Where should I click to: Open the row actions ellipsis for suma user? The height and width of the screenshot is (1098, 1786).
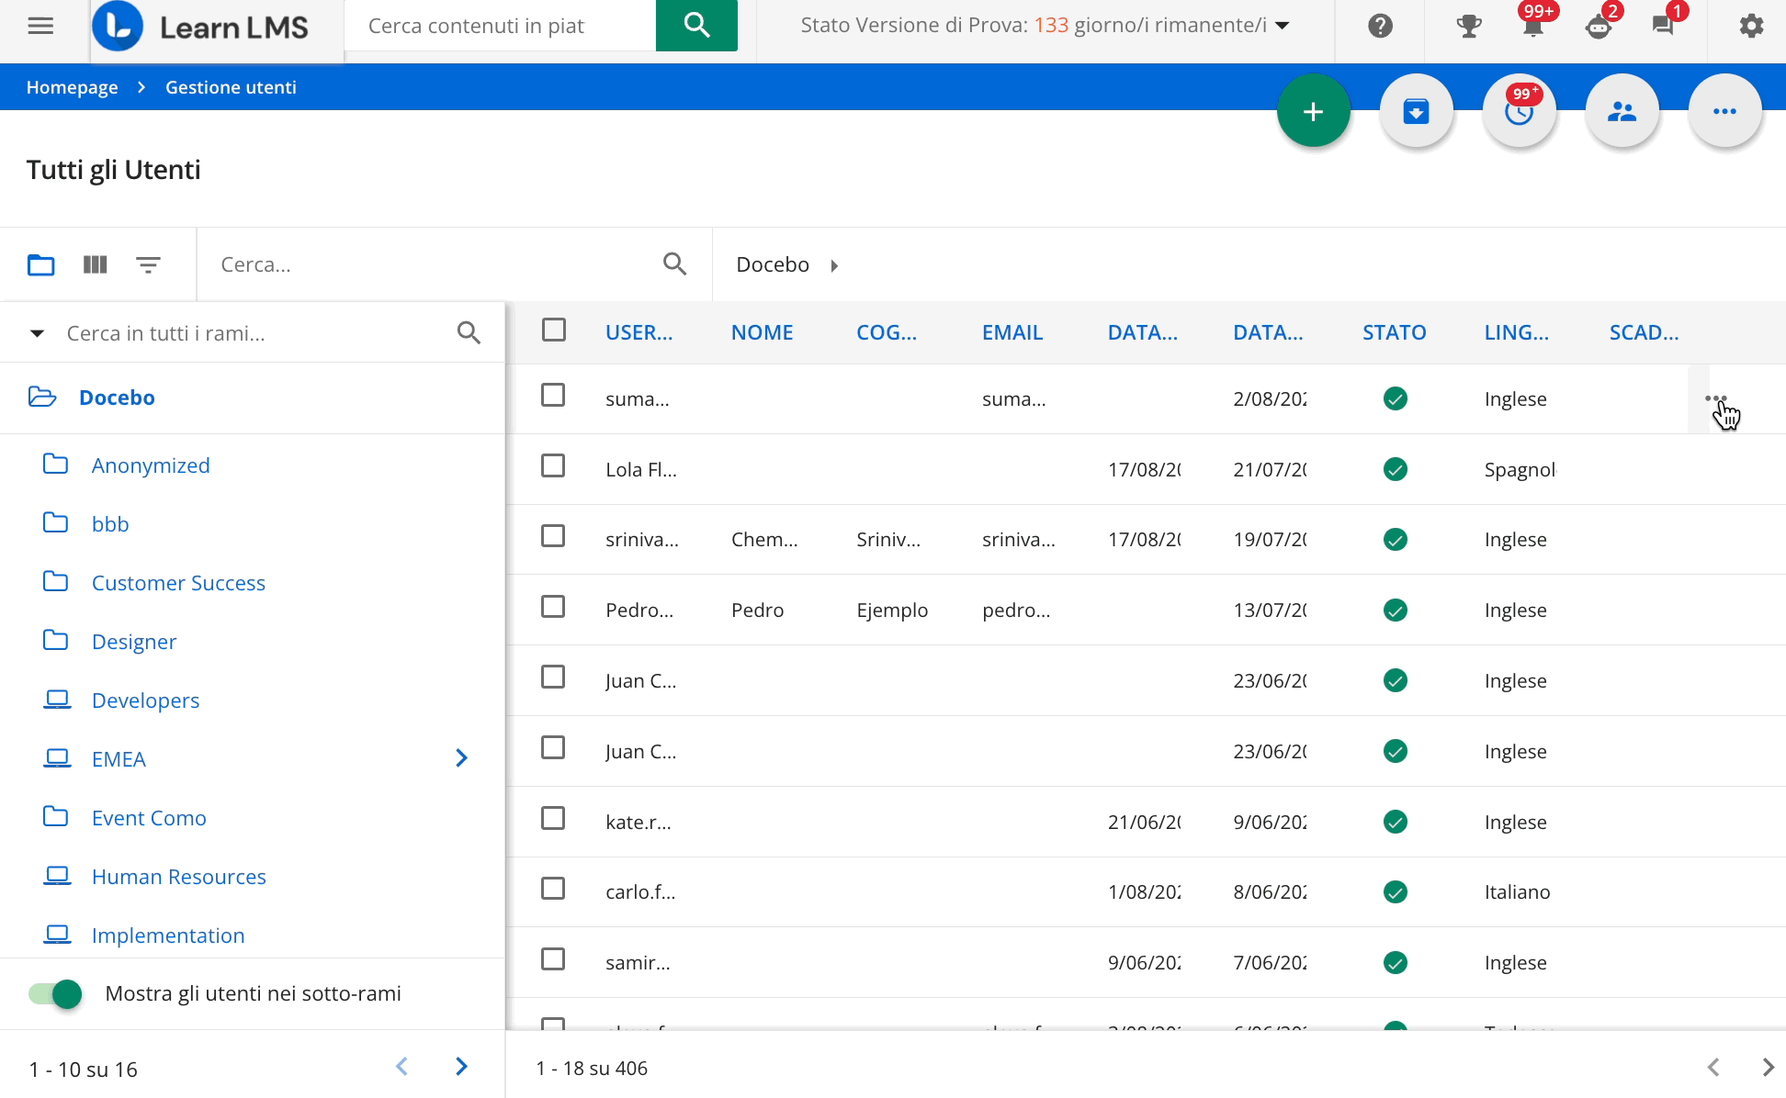point(1716,398)
